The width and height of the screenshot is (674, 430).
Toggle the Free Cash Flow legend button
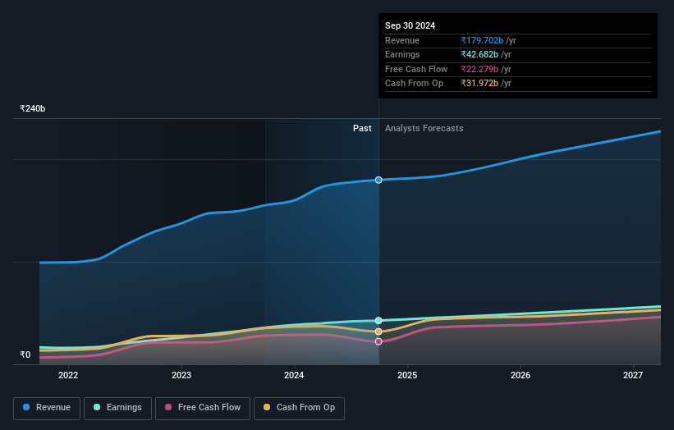tap(203, 408)
